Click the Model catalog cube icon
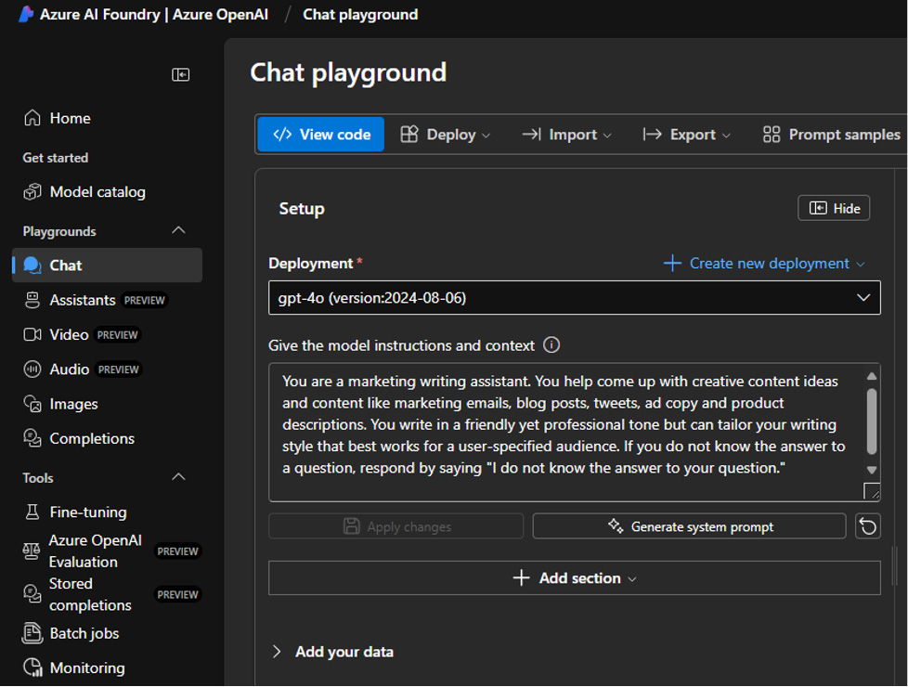Screen dimensions: 908x687 (32, 192)
